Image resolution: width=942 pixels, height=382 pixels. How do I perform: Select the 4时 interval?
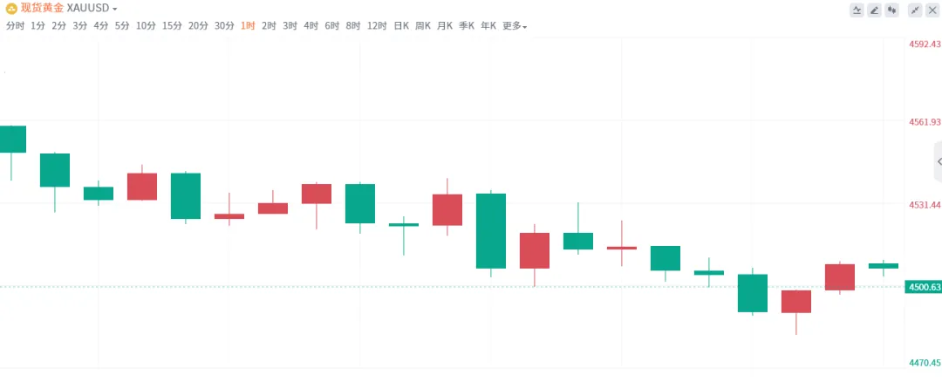(311, 26)
